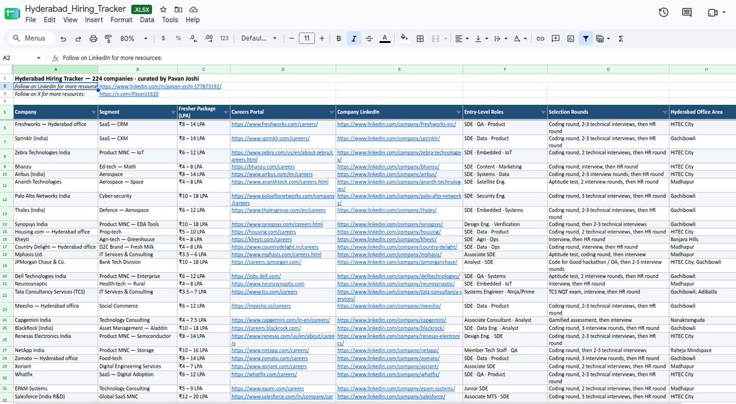736x404 pixels.
Task: Open the Insert menu
Action: tap(94, 20)
